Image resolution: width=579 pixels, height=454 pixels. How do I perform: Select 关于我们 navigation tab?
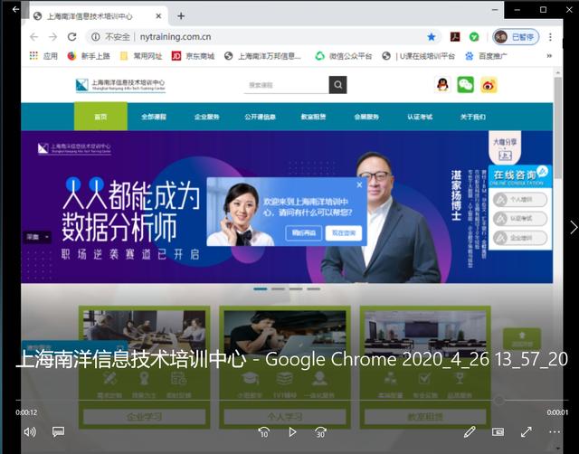(472, 117)
